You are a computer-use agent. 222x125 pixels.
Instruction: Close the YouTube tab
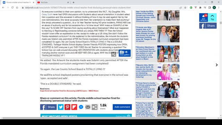pyautogui.click(x=68, y=2)
